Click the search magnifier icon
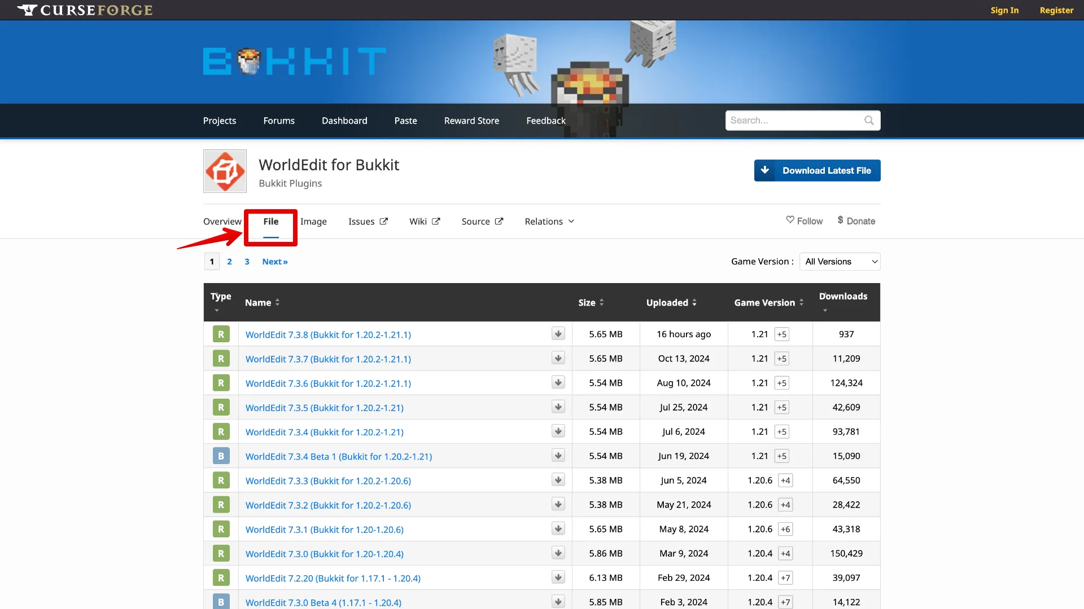 click(869, 120)
